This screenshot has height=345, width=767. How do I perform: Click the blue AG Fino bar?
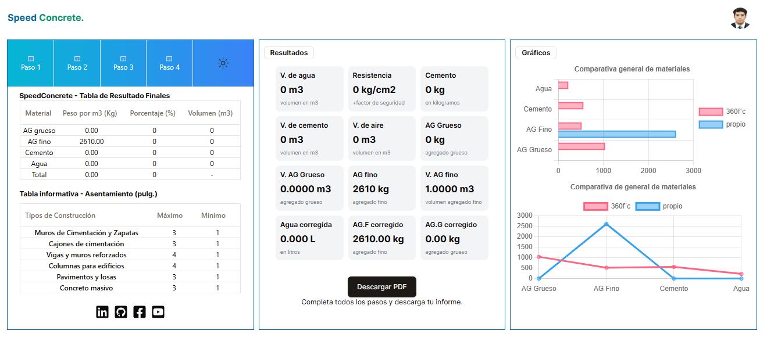(x=616, y=134)
